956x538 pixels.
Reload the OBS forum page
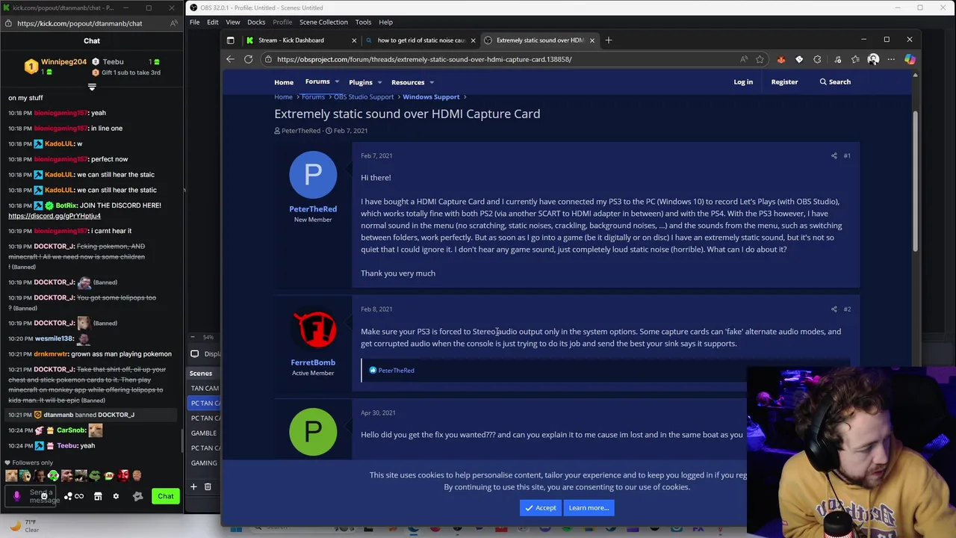click(248, 59)
